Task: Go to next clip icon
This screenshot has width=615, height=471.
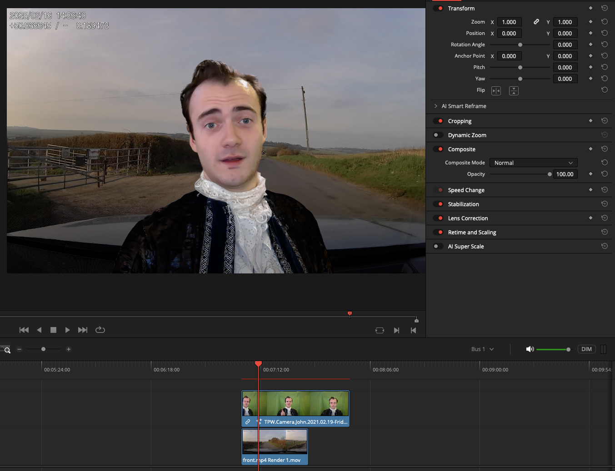Action: tap(396, 330)
